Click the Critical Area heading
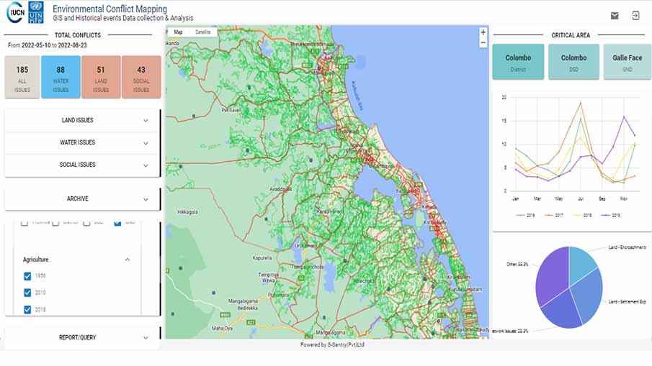 click(571, 35)
